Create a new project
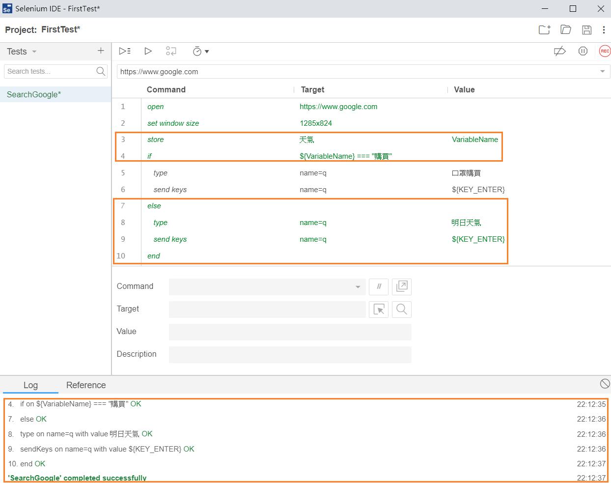Screen dimensions: 611x483 545,30
